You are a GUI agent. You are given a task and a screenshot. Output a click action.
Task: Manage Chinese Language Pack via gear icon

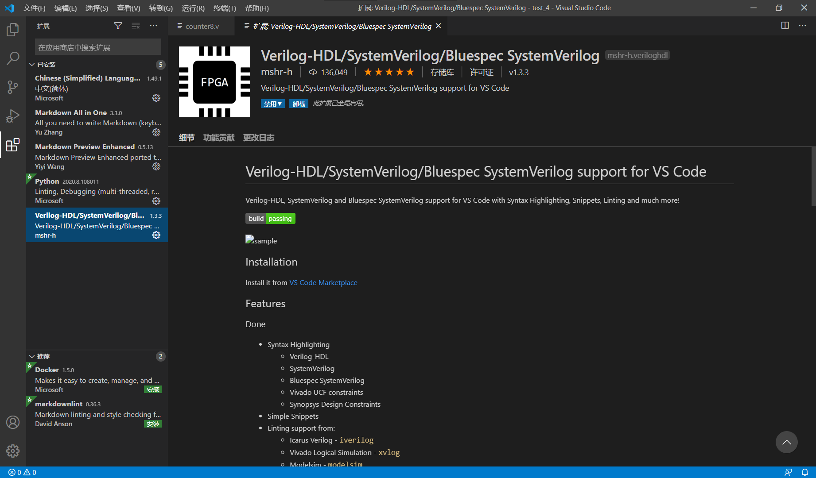156,98
